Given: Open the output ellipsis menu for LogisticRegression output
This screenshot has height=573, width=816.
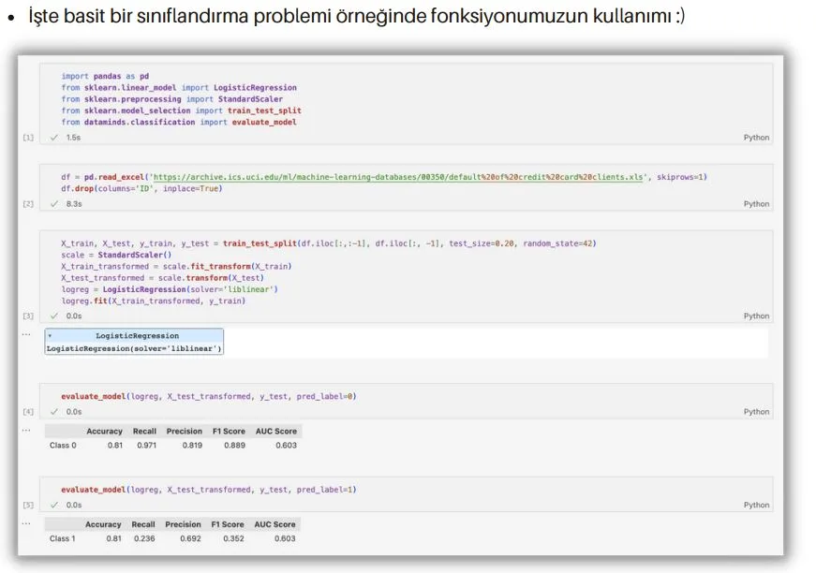Looking at the screenshot, I should pos(26,334).
